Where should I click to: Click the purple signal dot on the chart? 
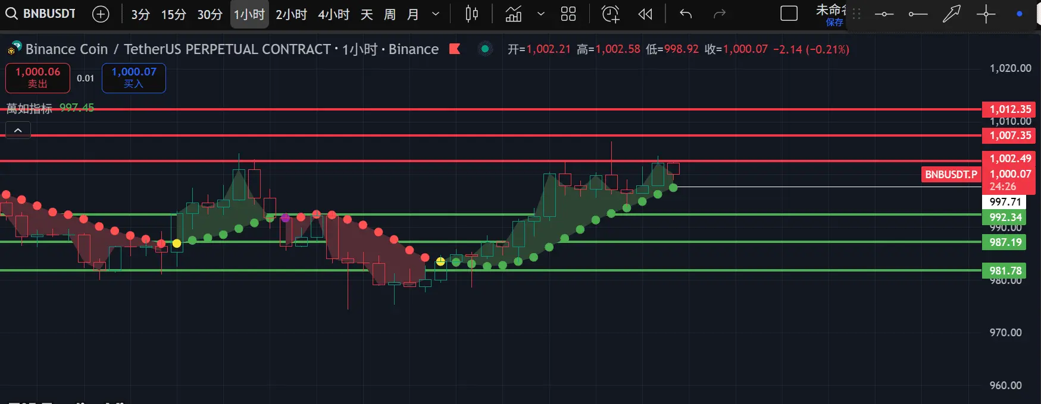click(x=285, y=218)
